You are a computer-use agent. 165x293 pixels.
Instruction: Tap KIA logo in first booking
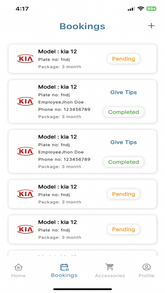click(x=25, y=59)
